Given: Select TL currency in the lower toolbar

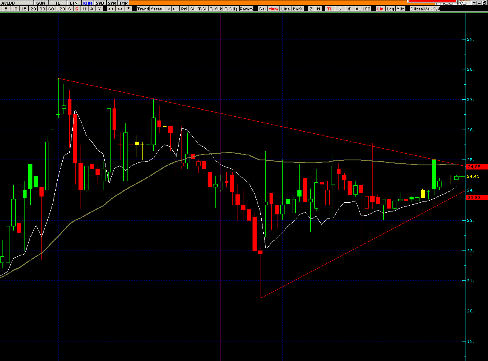Looking at the screenshot, I should click(329, 9).
